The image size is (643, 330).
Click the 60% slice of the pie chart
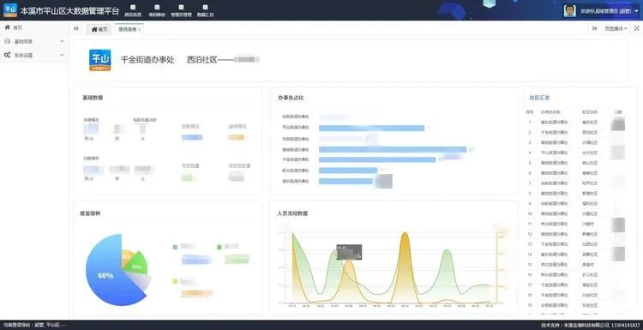(105, 276)
